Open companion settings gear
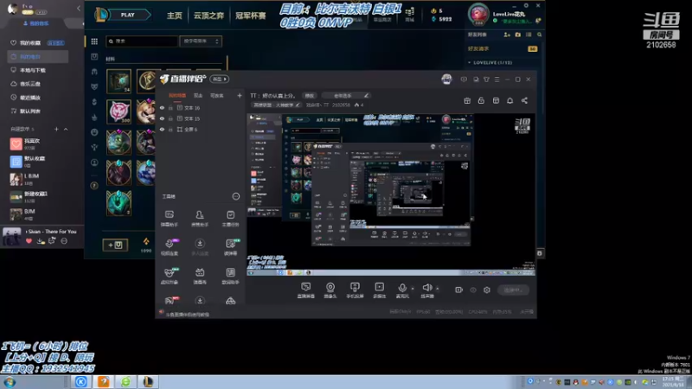Viewport: 692px width, 389px height. (x=487, y=290)
